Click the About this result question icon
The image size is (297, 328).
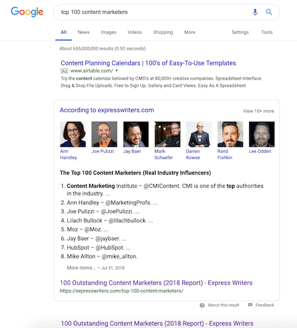pos(202,305)
